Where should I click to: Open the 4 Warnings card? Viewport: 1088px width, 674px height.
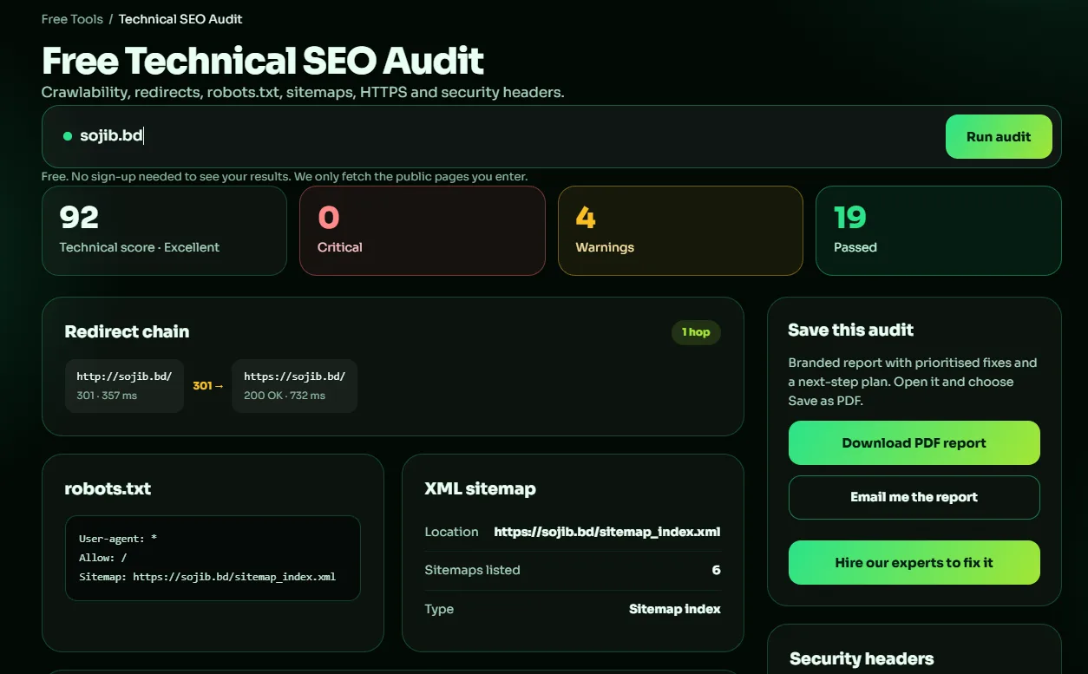tap(680, 231)
